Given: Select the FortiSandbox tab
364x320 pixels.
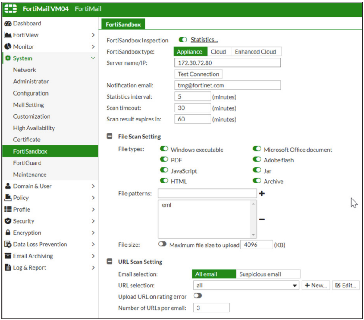Looking at the screenshot, I should (123, 25).
